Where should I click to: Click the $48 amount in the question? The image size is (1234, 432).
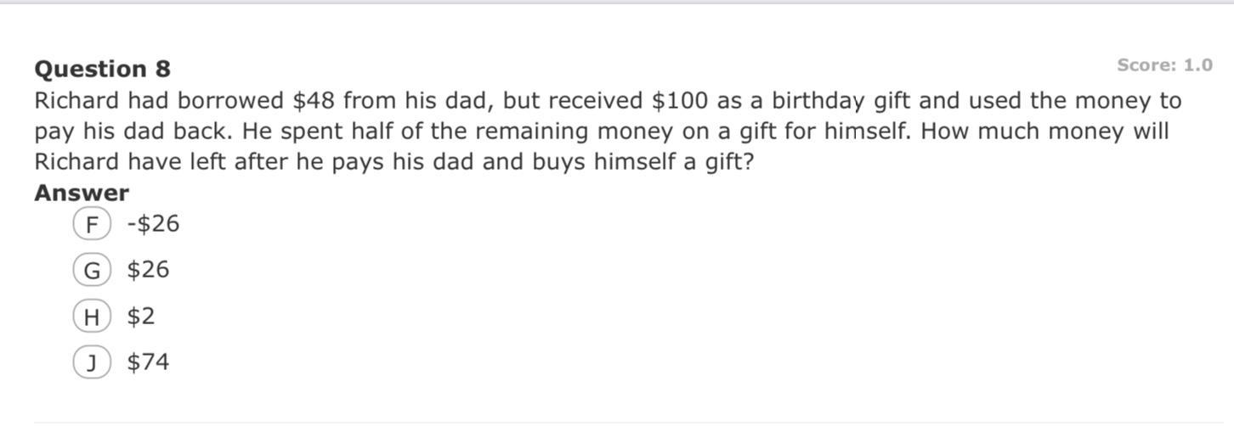(x=314, y=101)
